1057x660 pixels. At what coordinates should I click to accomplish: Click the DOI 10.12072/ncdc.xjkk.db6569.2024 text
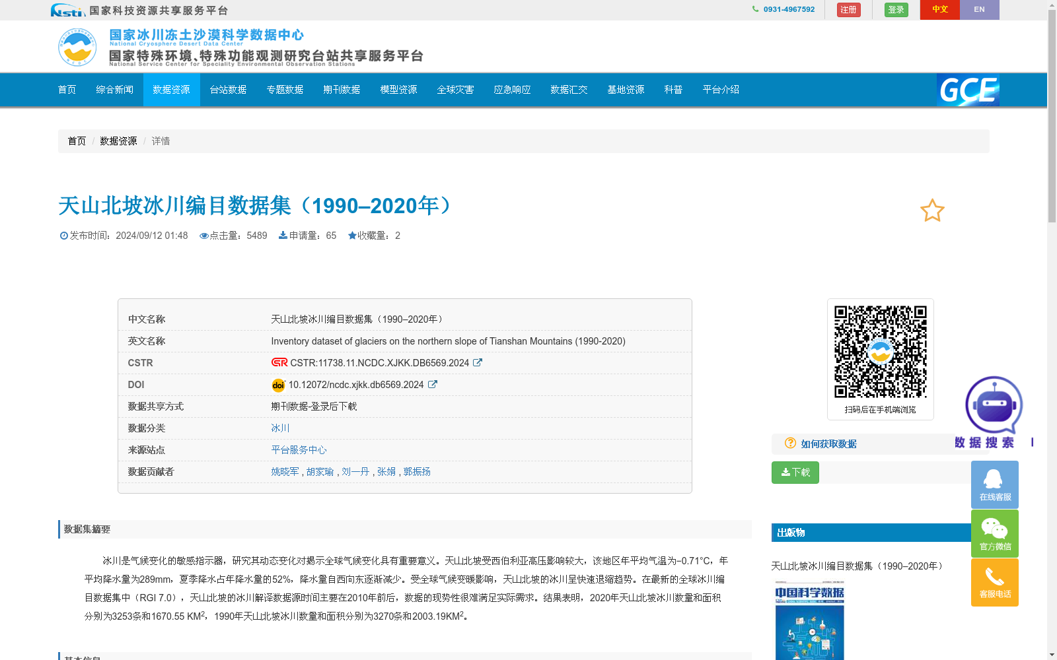pyautogui.click(x=356, y=385)
